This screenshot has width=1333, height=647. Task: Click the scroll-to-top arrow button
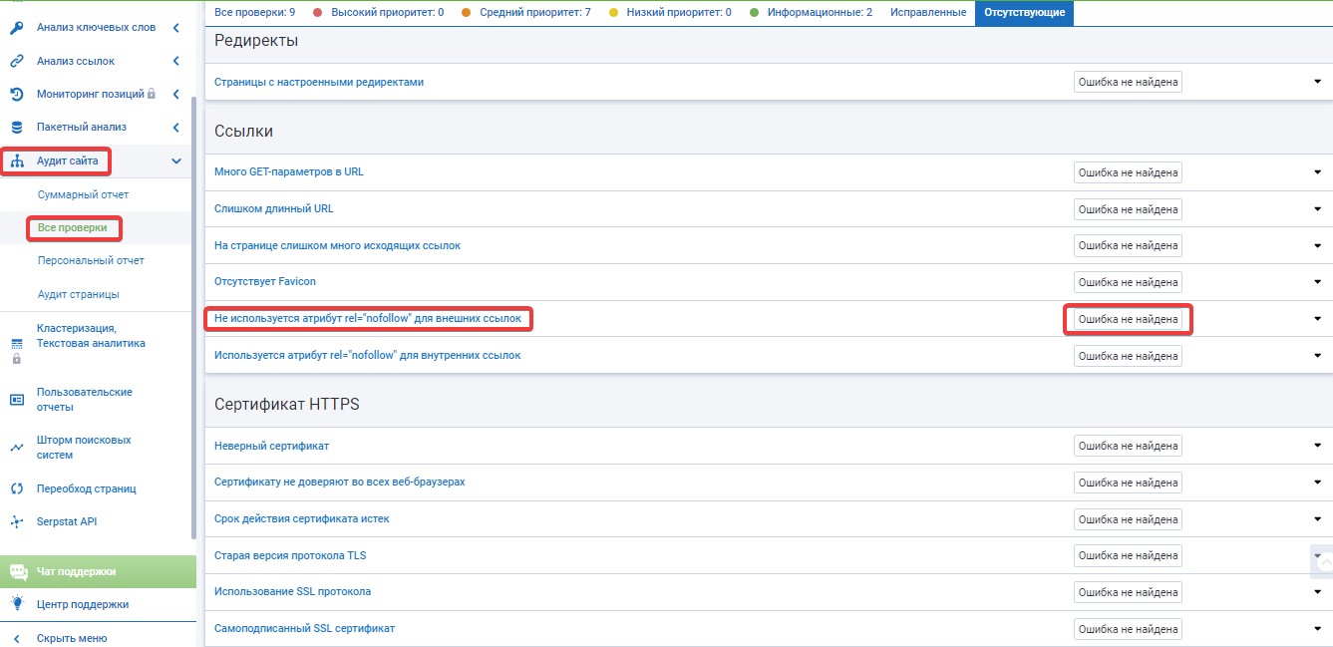pos(1324,562)
